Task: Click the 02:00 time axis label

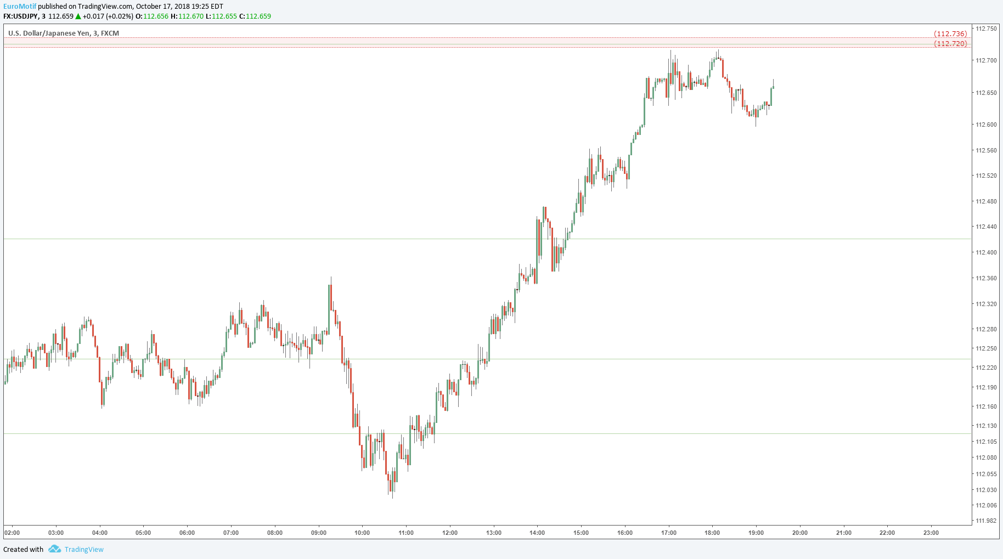Action: [x=12, y=533]
